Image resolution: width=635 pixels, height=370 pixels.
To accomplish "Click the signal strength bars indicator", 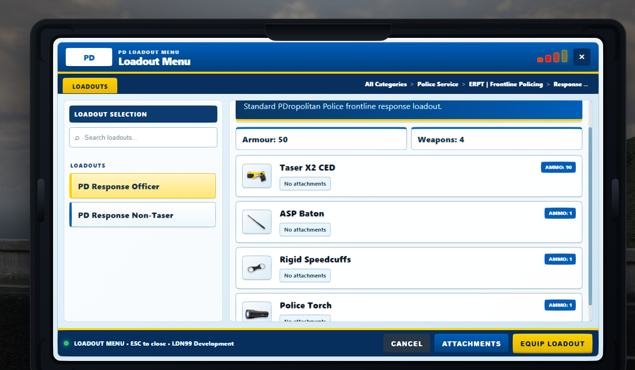I will pos(552,57).
